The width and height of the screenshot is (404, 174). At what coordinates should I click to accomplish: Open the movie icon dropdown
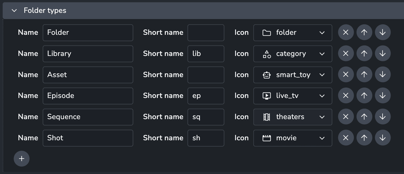[293, 138]
